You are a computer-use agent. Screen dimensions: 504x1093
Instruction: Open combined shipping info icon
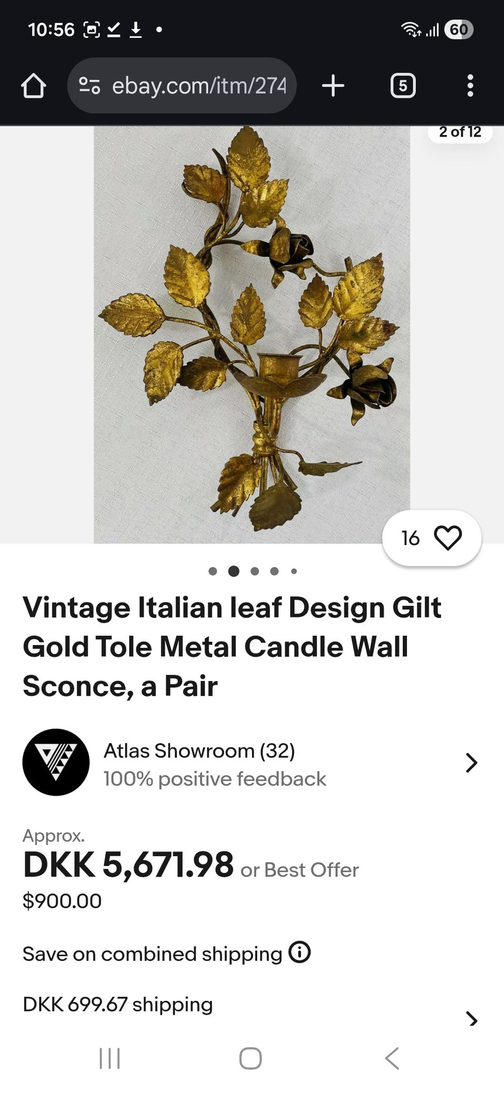point(300,952)
